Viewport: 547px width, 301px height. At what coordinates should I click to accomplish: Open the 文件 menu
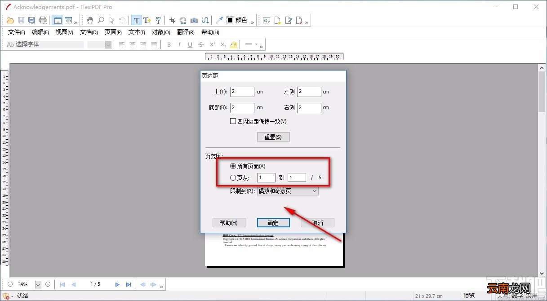pyautogui.click(x=16, y=32)
